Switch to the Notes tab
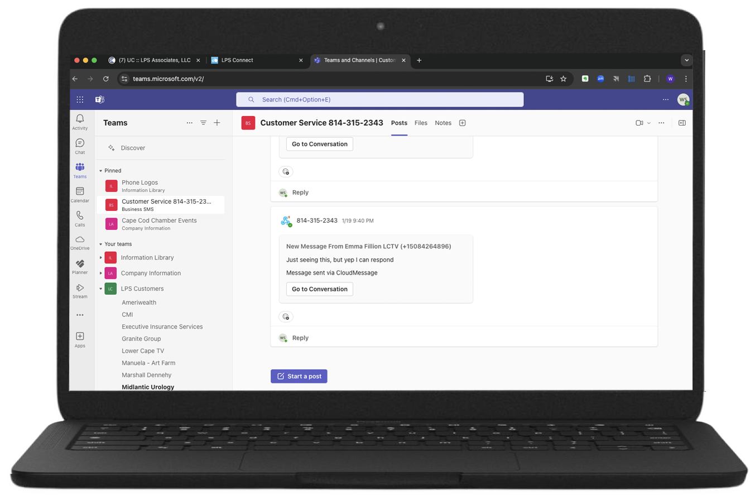 (x=443, y=123)
